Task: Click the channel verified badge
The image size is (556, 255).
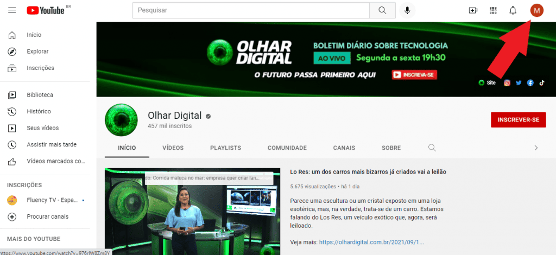Action: click(208, 116)
